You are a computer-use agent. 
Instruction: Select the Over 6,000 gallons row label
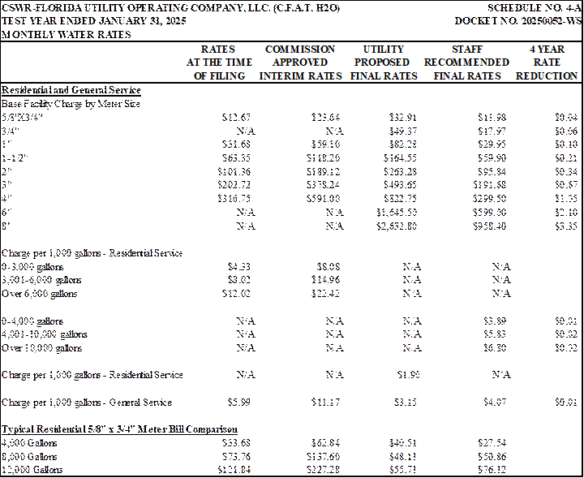coord(39,294)
